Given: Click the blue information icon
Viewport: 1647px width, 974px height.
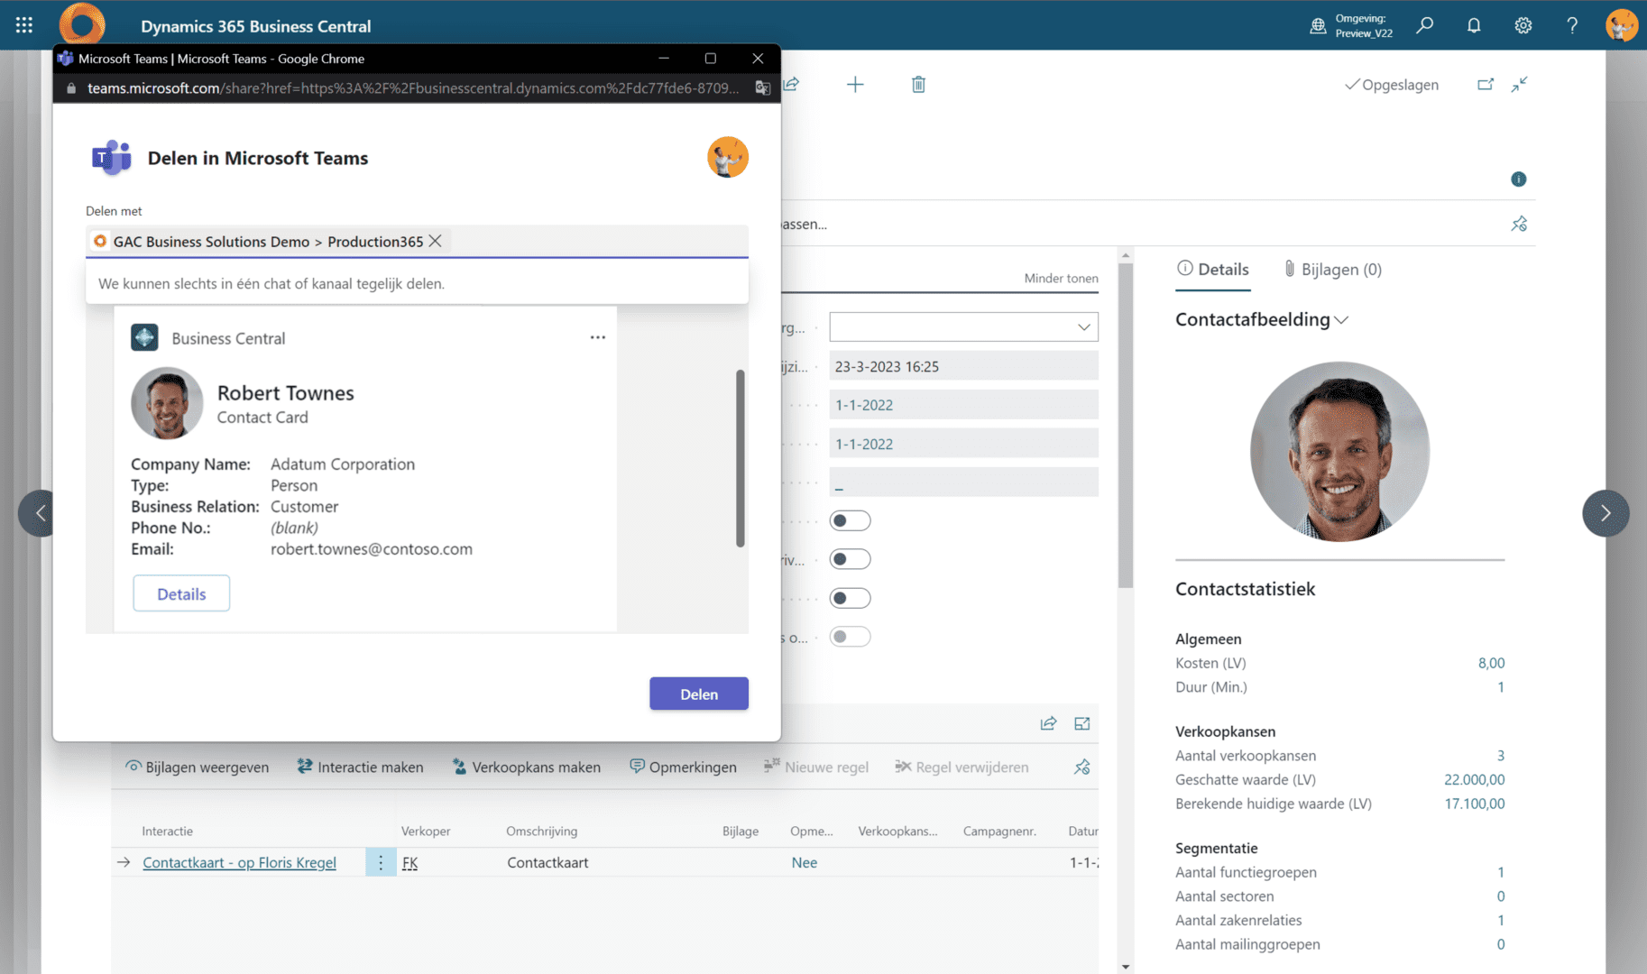Looking at the screenshot, I should (x=1519, y=179).
